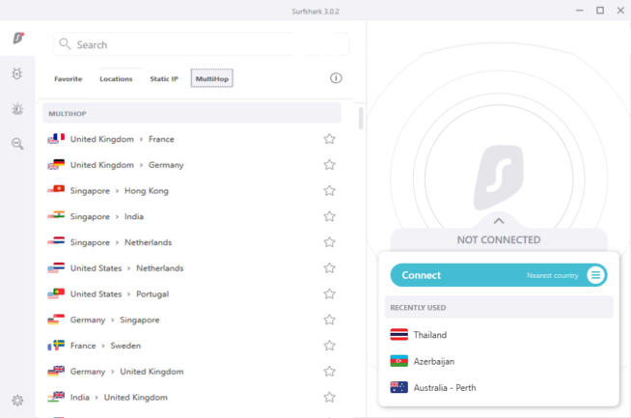Choose the India to United Kingdom route
Viewport: 631px width, 418px height.
[x=192, y=397]
